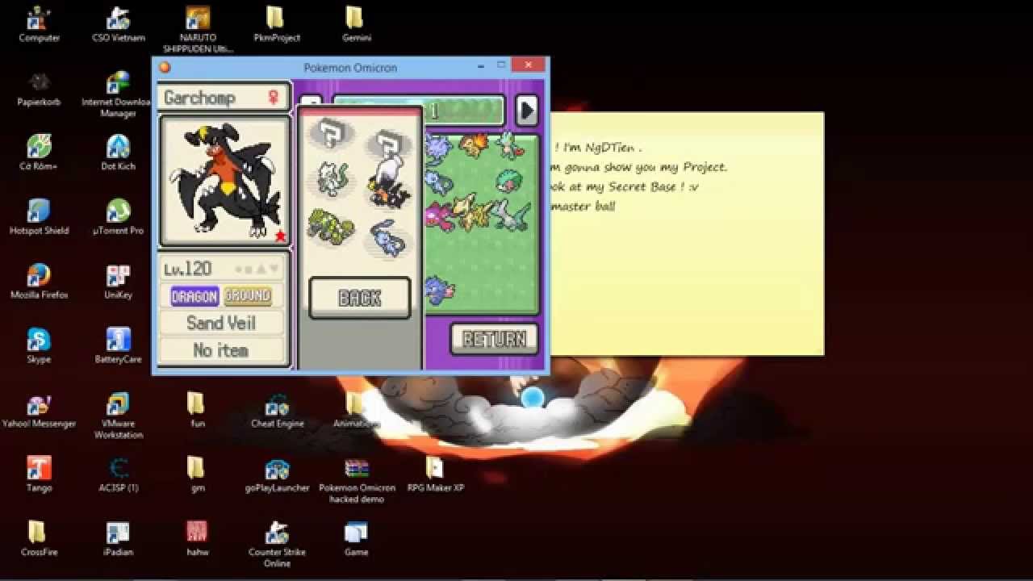Image resolution: width=1033 pixels, height=581 pixels.
Task: Launch Skype desktop icon
Action: click(39, 345)
